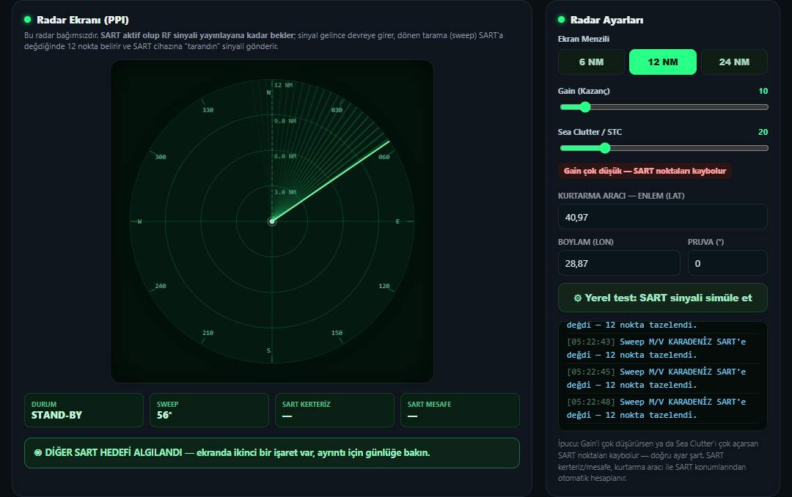
Task: Click the target icon in the DİĞER SART banner
Action: pos(38,452)
